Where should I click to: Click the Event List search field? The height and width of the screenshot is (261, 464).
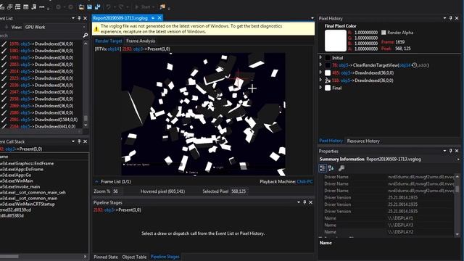coord(41,36)
